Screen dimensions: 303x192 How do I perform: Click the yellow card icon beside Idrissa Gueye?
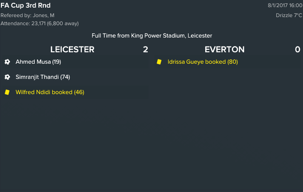159,62
